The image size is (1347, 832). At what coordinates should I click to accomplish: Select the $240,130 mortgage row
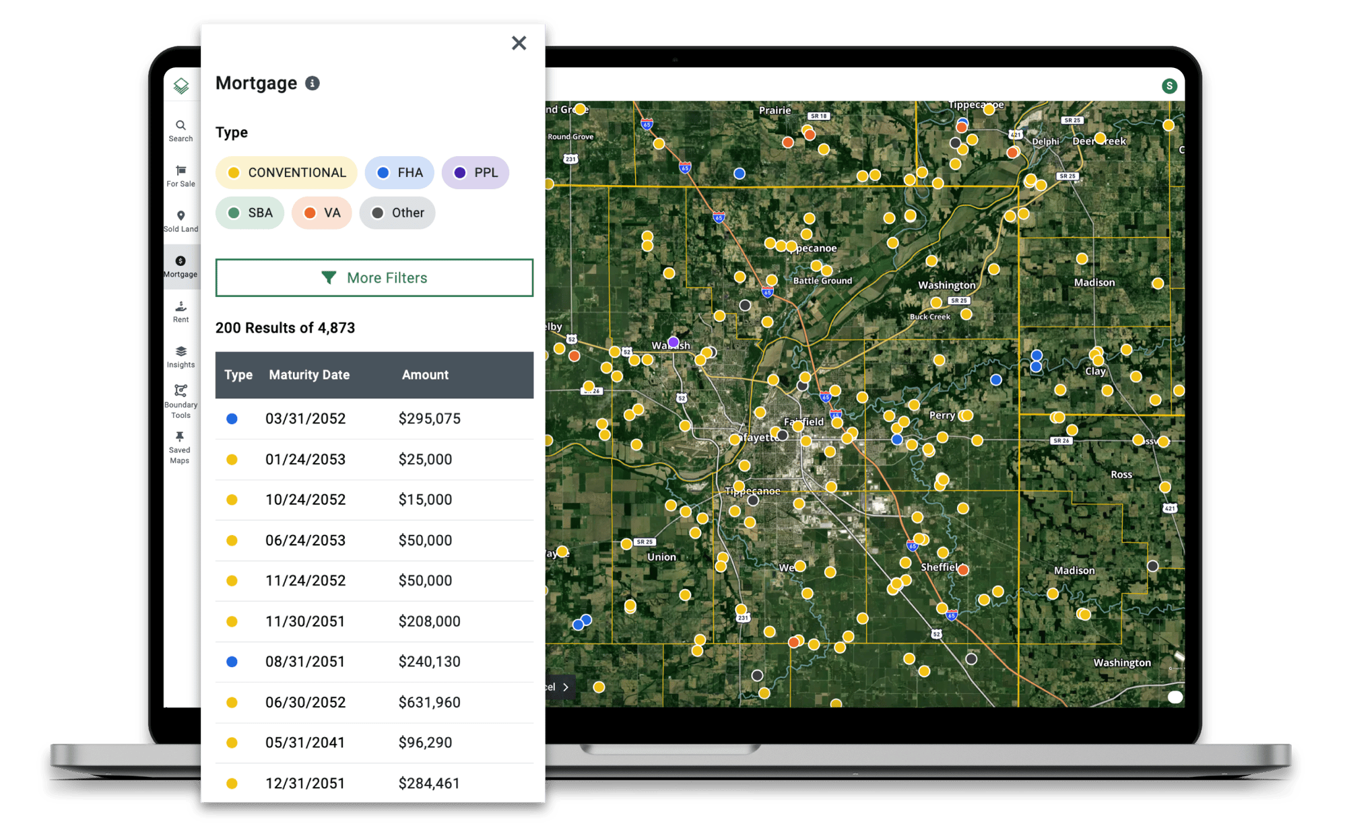click(374, 662)
